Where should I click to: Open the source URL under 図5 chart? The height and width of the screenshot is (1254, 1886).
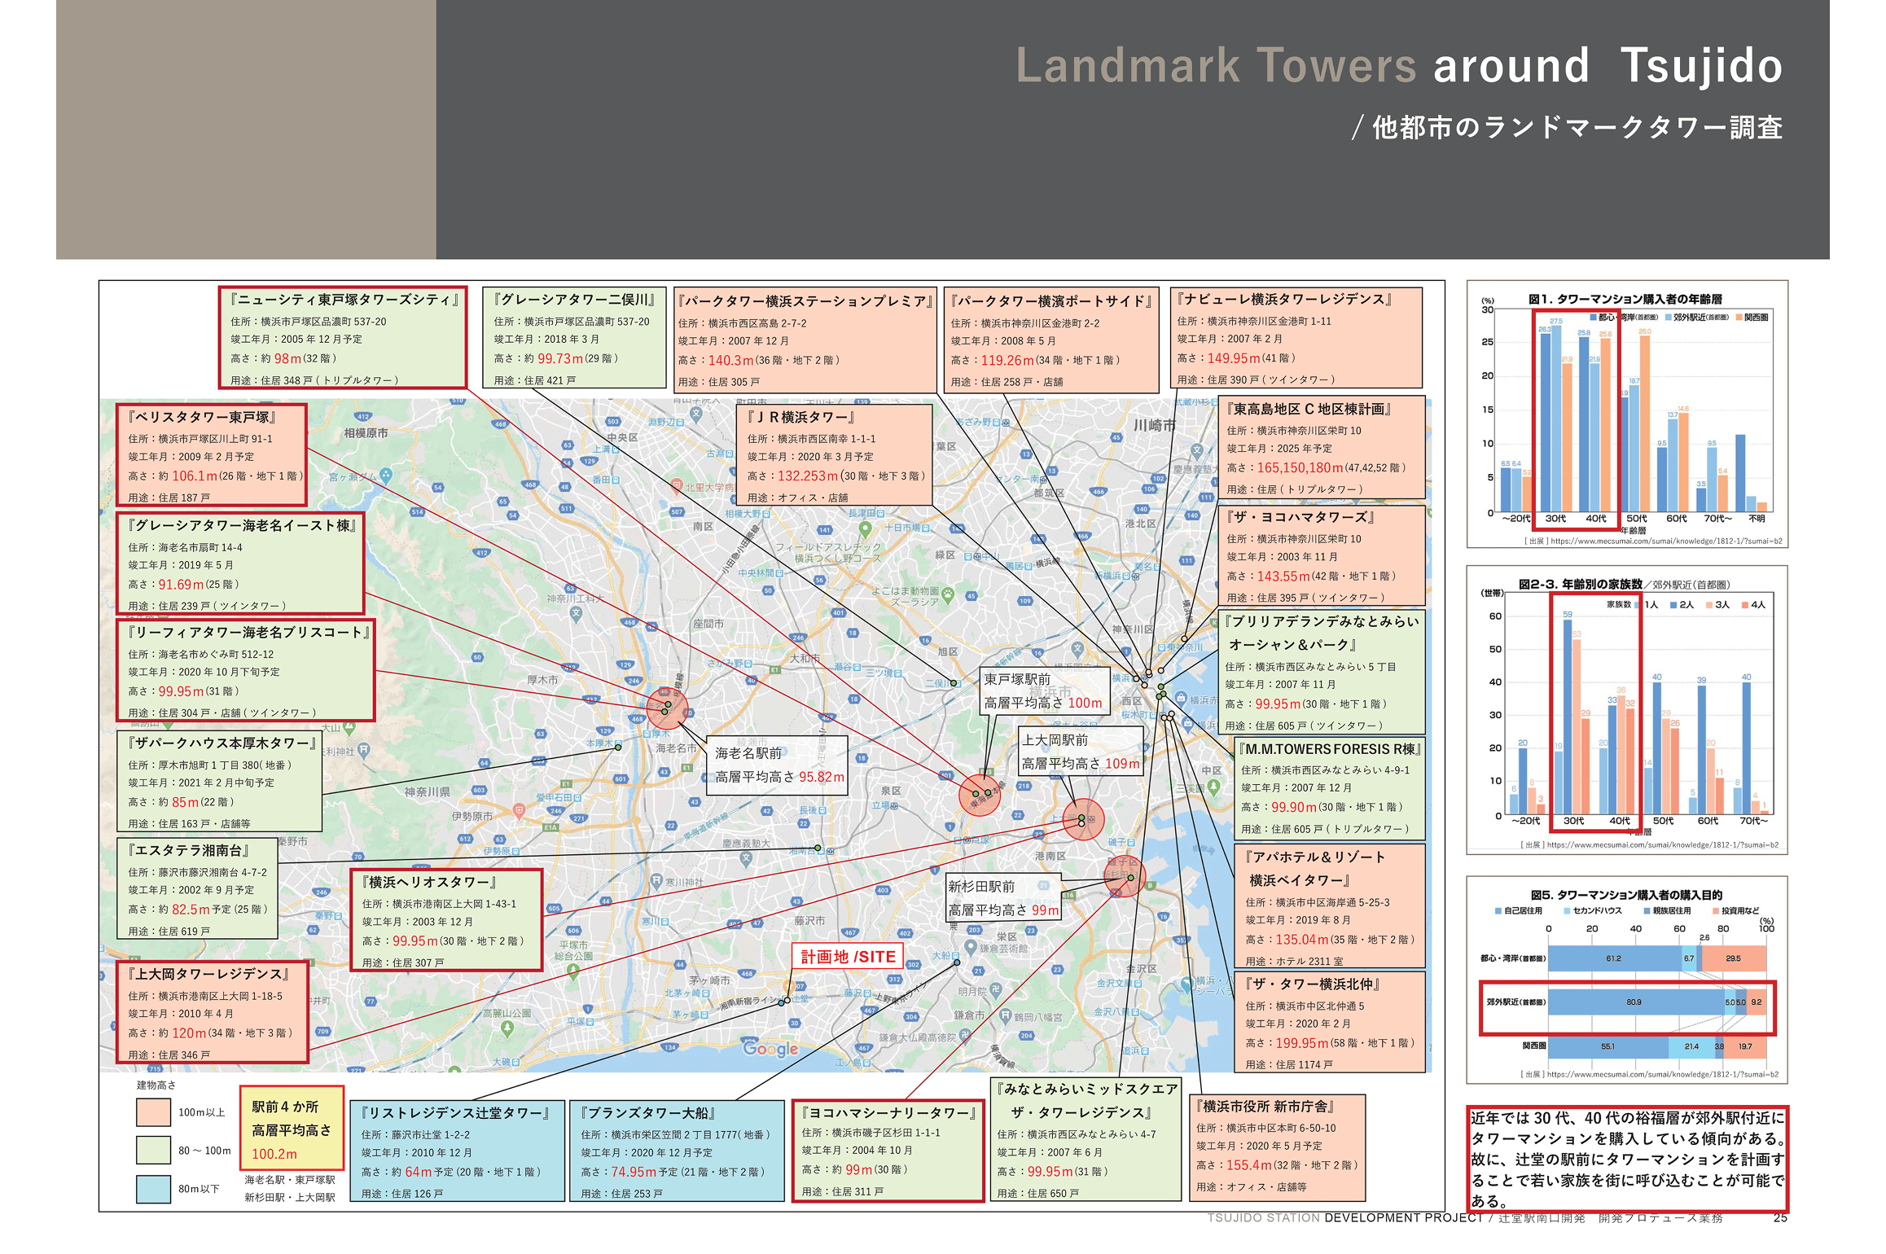click(1661, 1074)
